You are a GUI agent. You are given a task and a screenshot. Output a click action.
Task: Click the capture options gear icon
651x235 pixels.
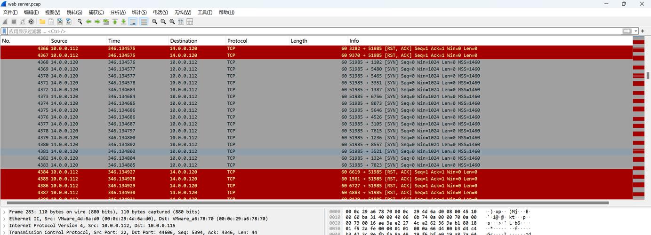click(32, 22)
